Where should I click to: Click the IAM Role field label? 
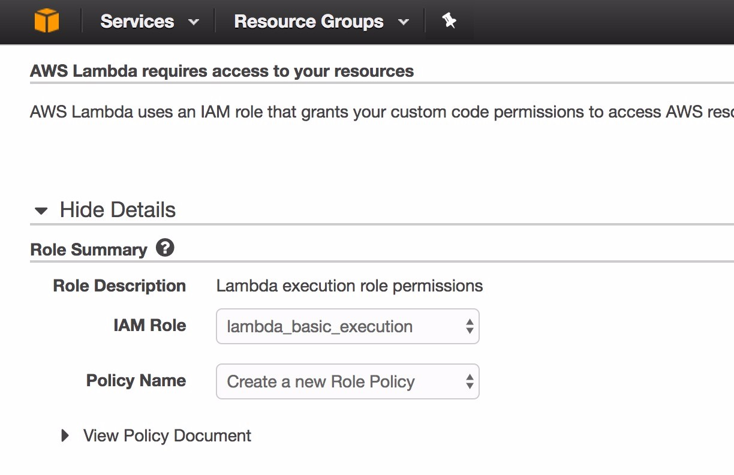[149, 326]
